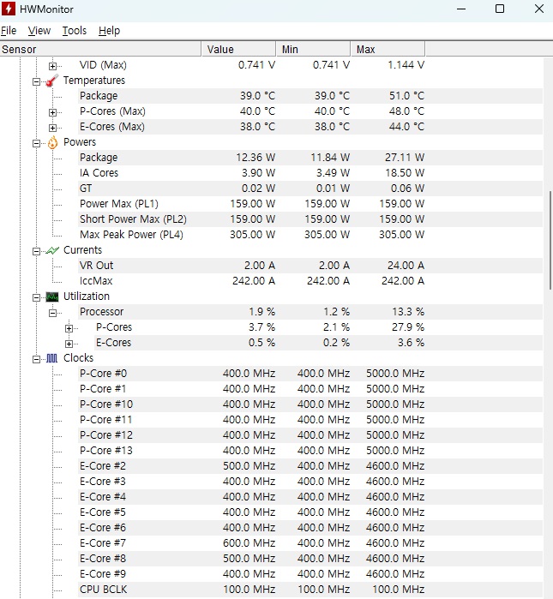Click the Max column header

388,50
